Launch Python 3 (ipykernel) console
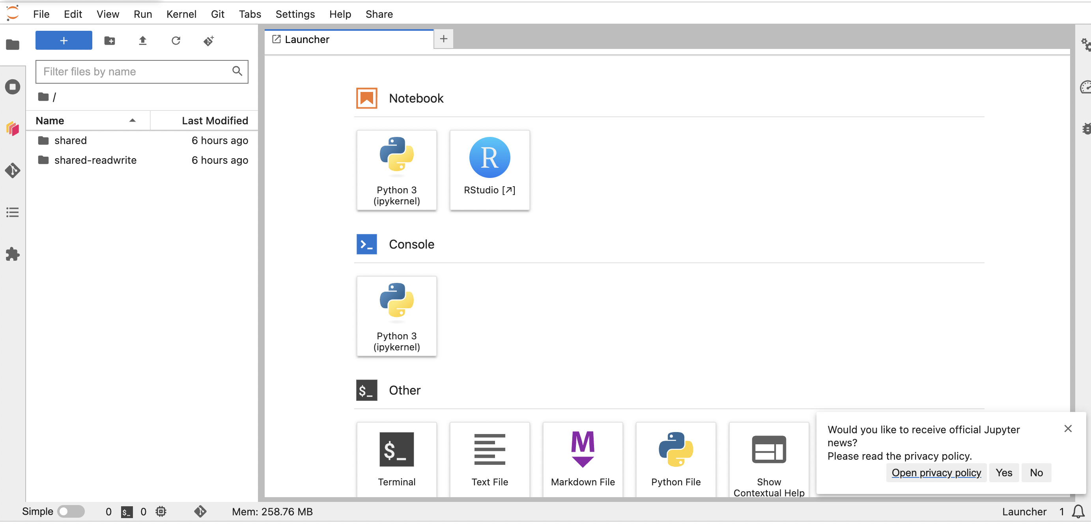The width and height of the screenshot is (1091, 524). [396, 316]
